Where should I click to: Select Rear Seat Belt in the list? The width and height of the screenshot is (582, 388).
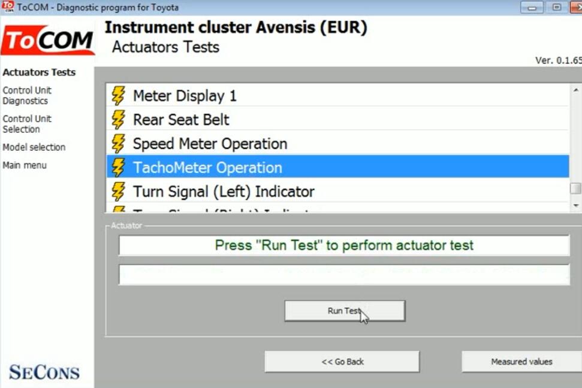tap(337, 120)
